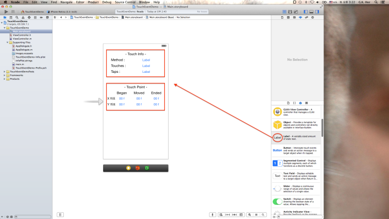
Task: Click the Stop button in the Xcode toolbar
Action: coord(13,12)
